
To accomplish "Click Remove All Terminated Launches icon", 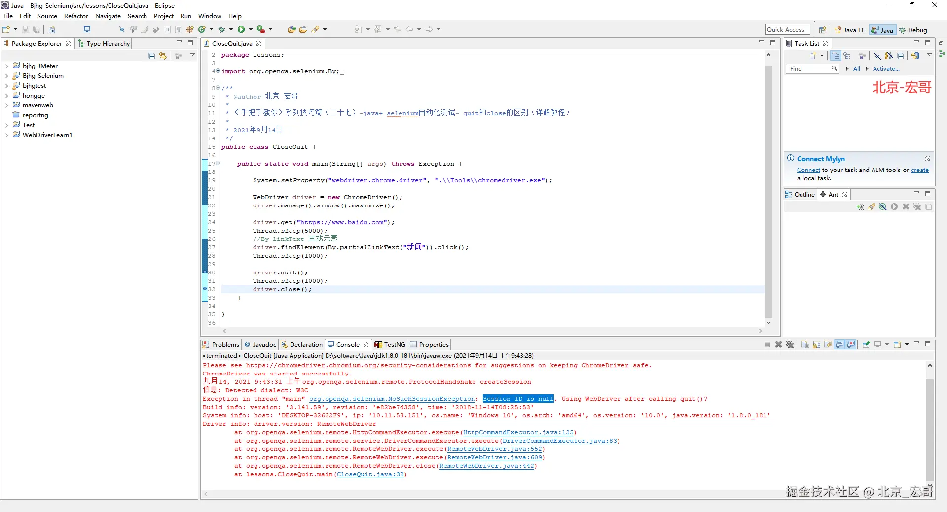I will (790, 344).
